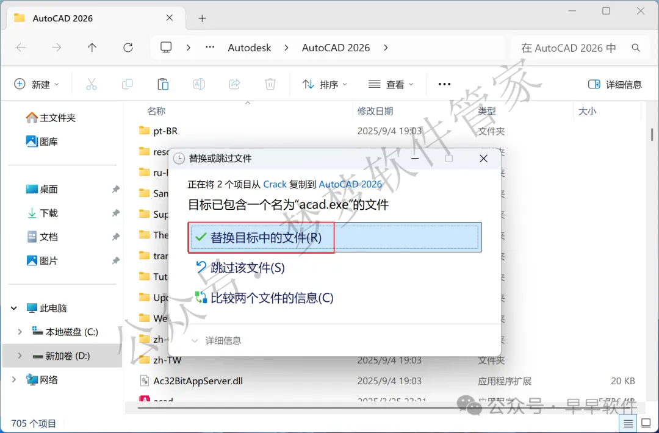
Task: Open the Sort (排序) dropdown
Action: [325, 84]
